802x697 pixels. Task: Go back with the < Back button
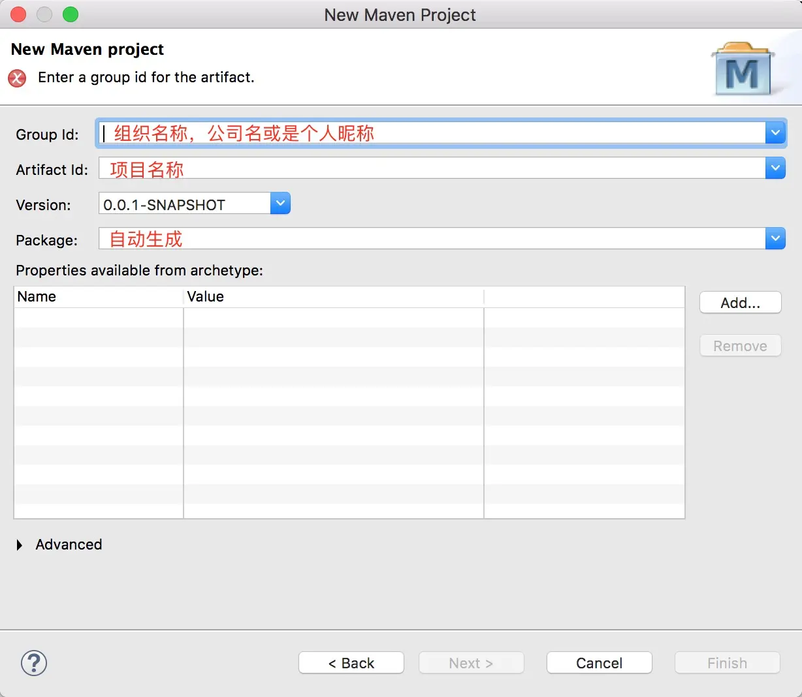click(x=351, y=663)
